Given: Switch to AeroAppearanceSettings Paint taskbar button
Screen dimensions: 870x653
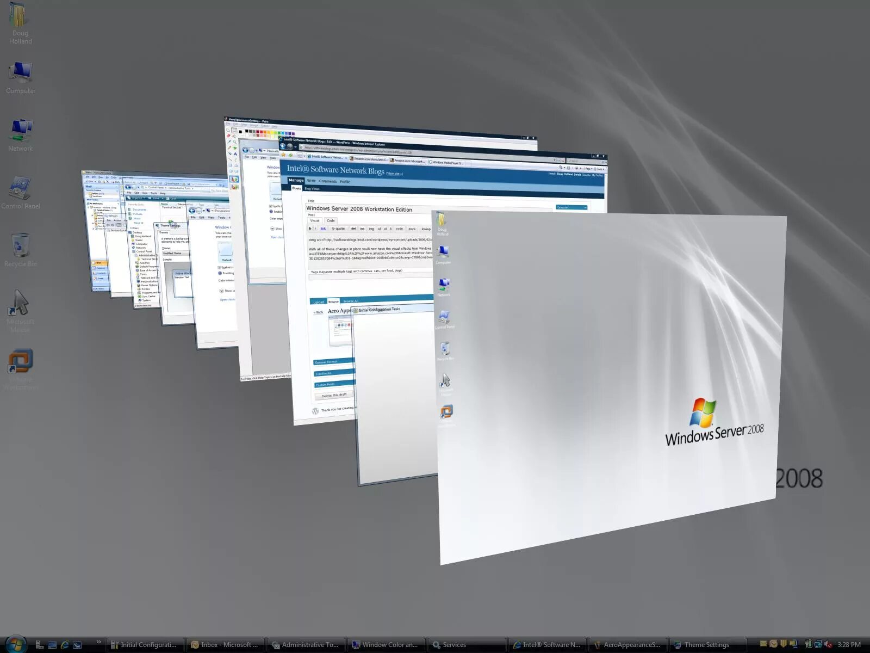Looking at the screenshot, I should [x=627, y=645].
